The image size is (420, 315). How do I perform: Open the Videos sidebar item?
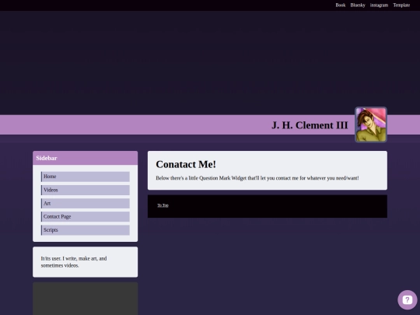pyautogui.click(x=86, y=190)
